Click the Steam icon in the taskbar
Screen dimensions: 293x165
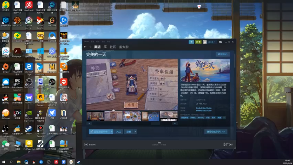78,162
